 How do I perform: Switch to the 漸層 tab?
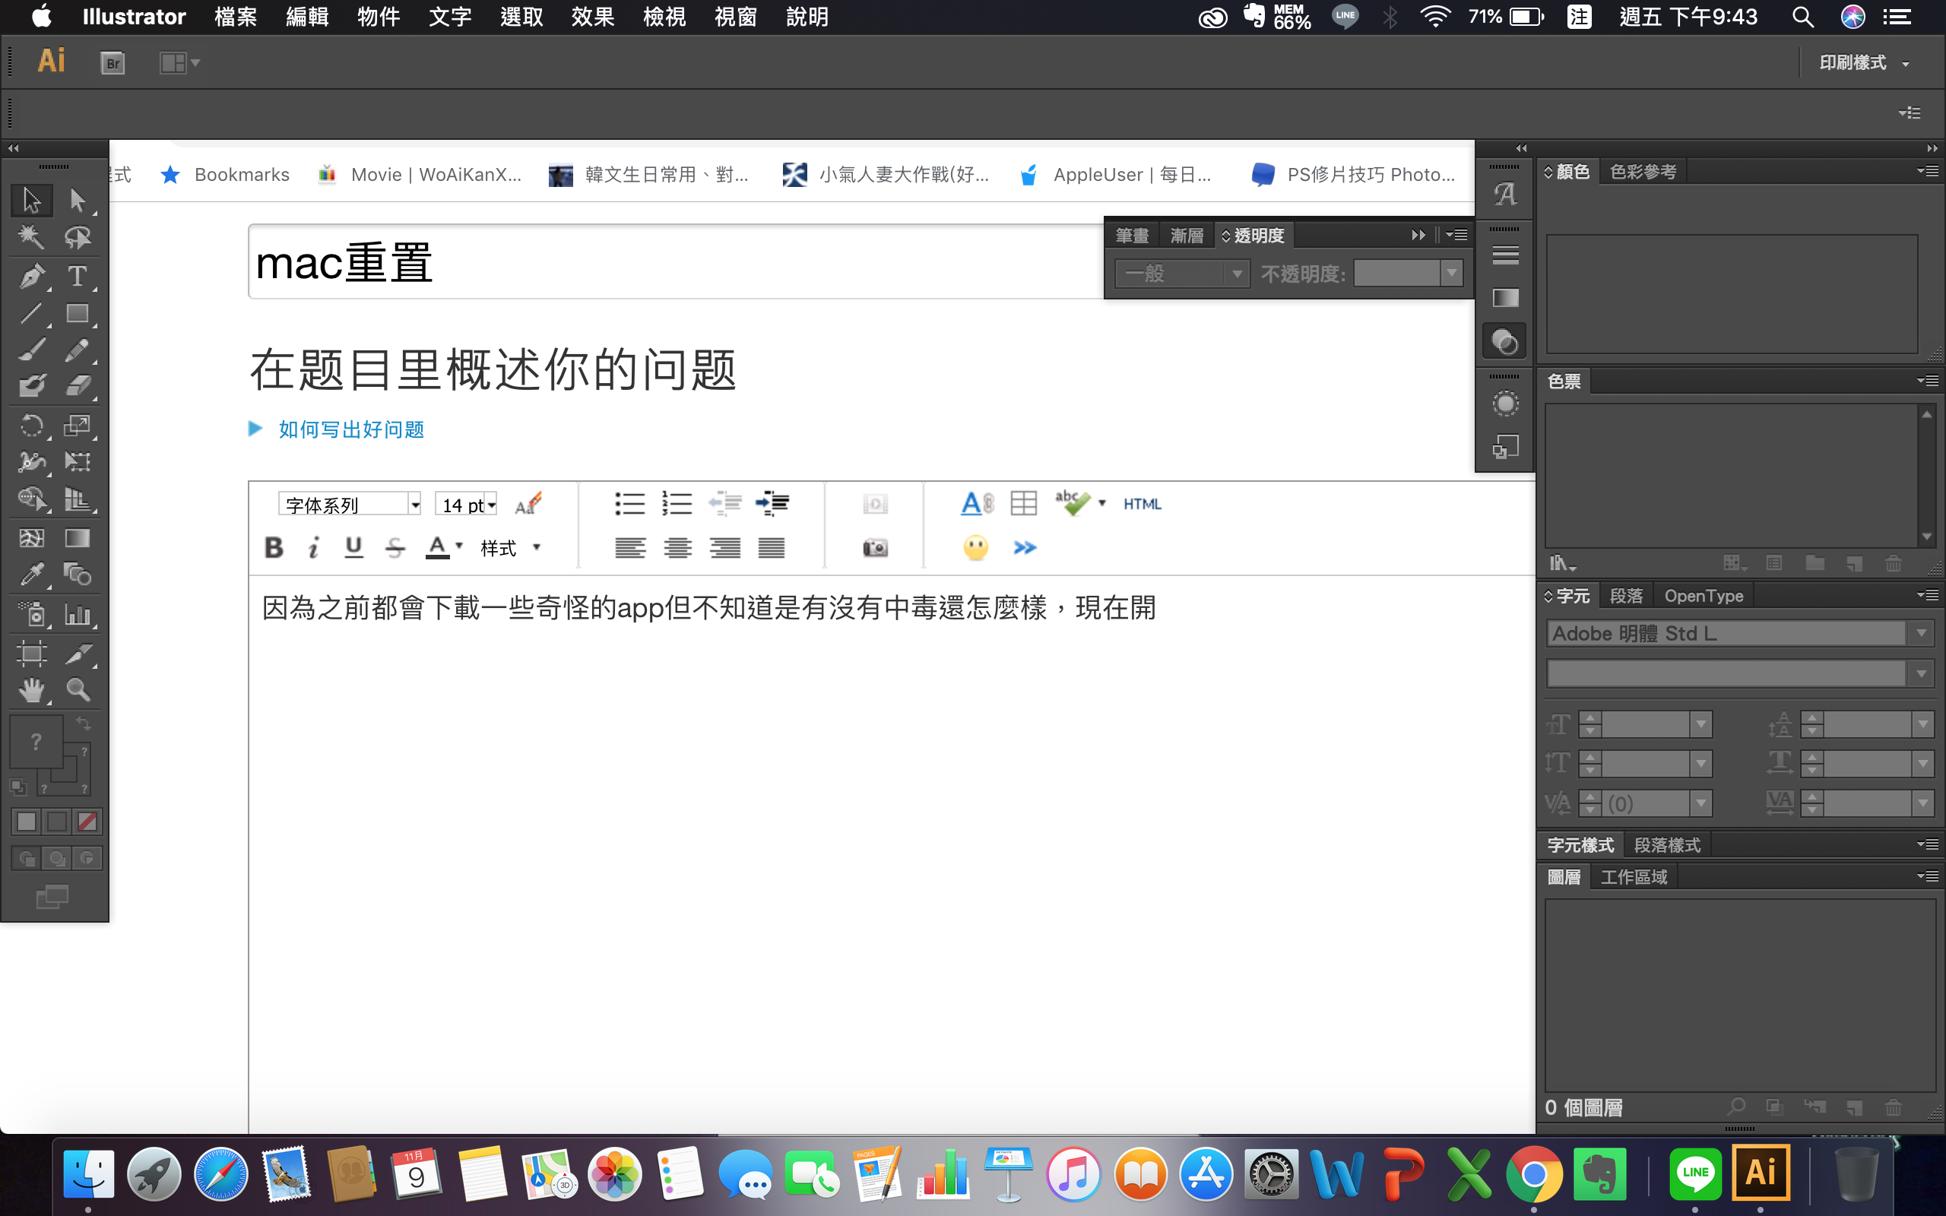(1186, 236)
